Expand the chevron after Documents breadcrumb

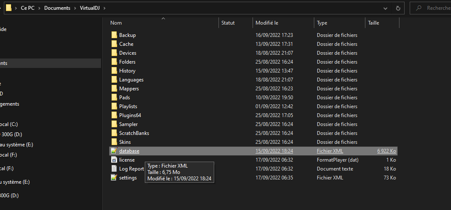75,8
